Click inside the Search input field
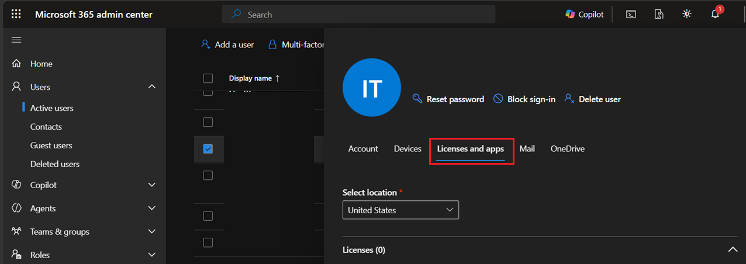 pyautogui.click(x=358, y=14)
